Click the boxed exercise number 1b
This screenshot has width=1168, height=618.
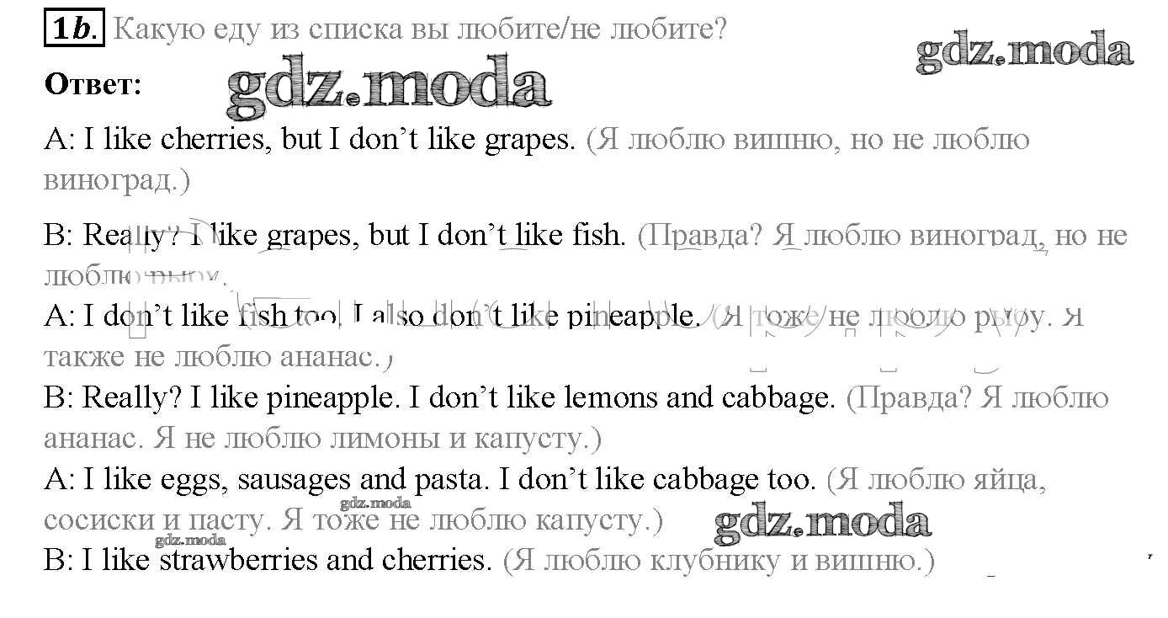(x=73, y=29)
